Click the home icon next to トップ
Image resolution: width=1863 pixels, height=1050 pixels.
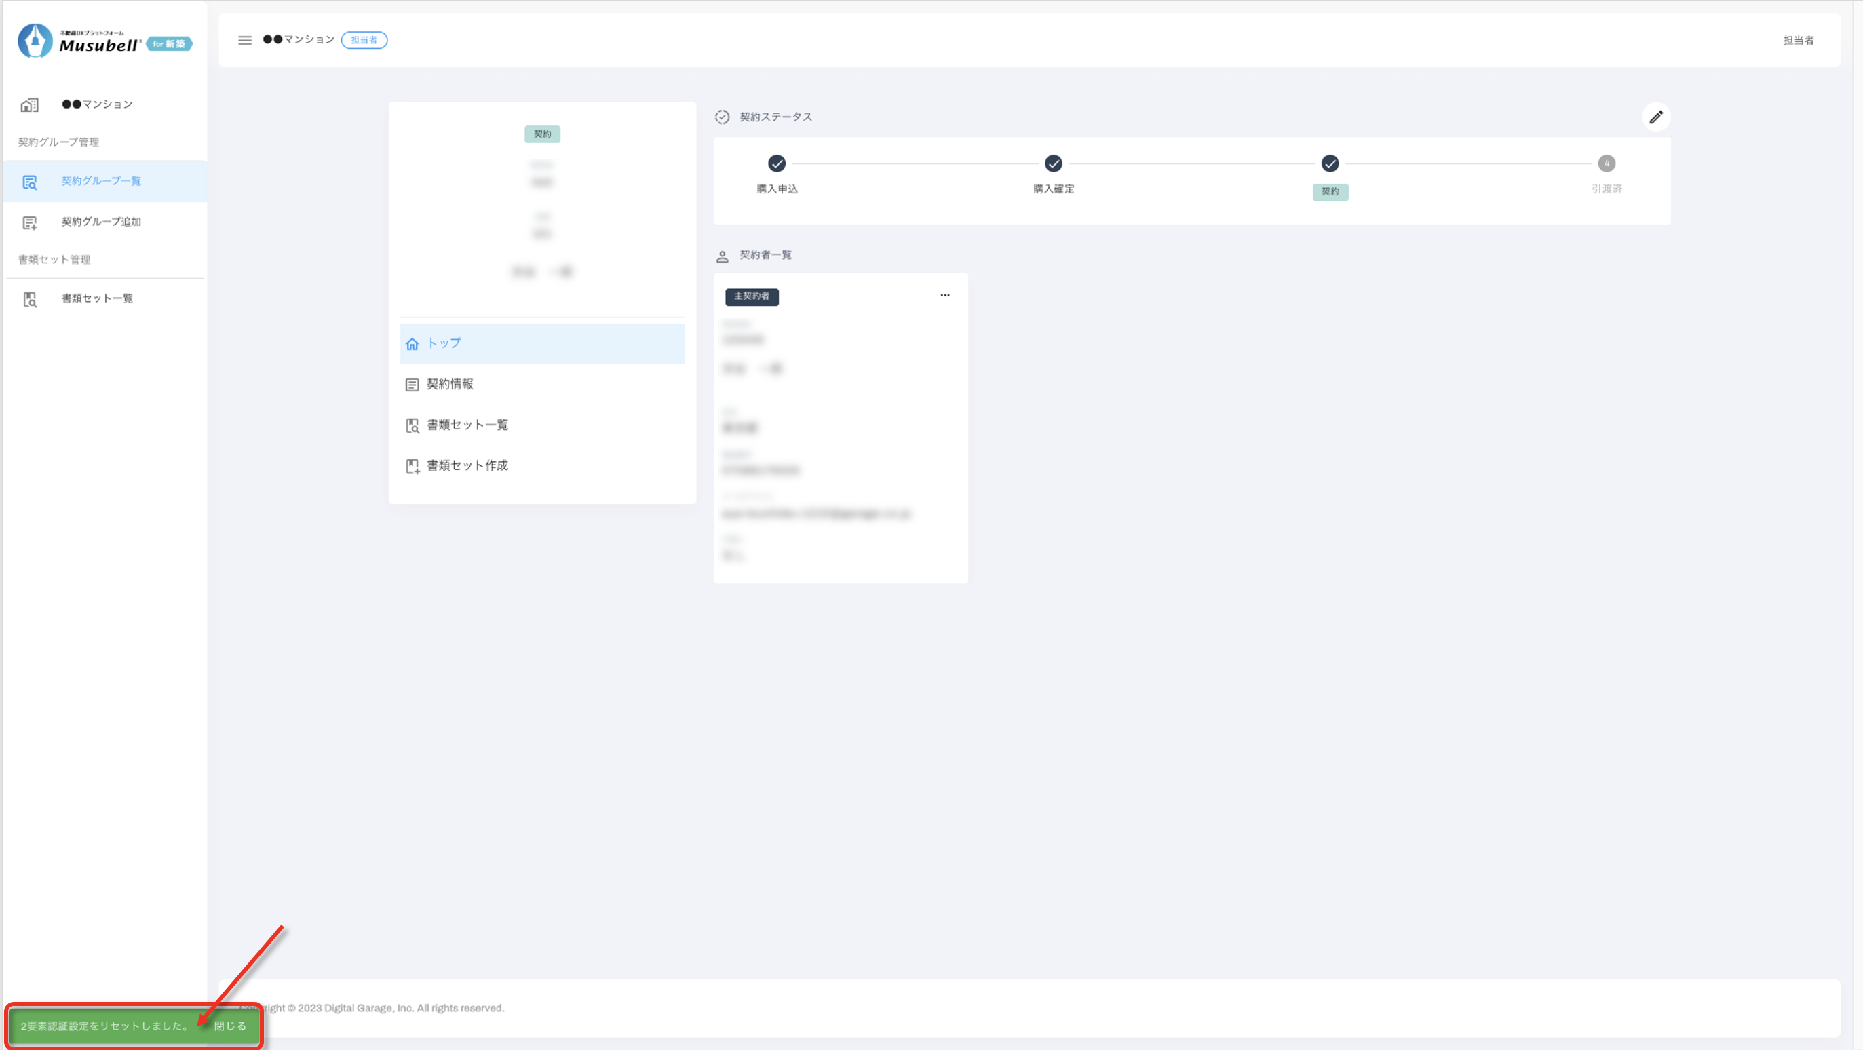tap(412, 344)
